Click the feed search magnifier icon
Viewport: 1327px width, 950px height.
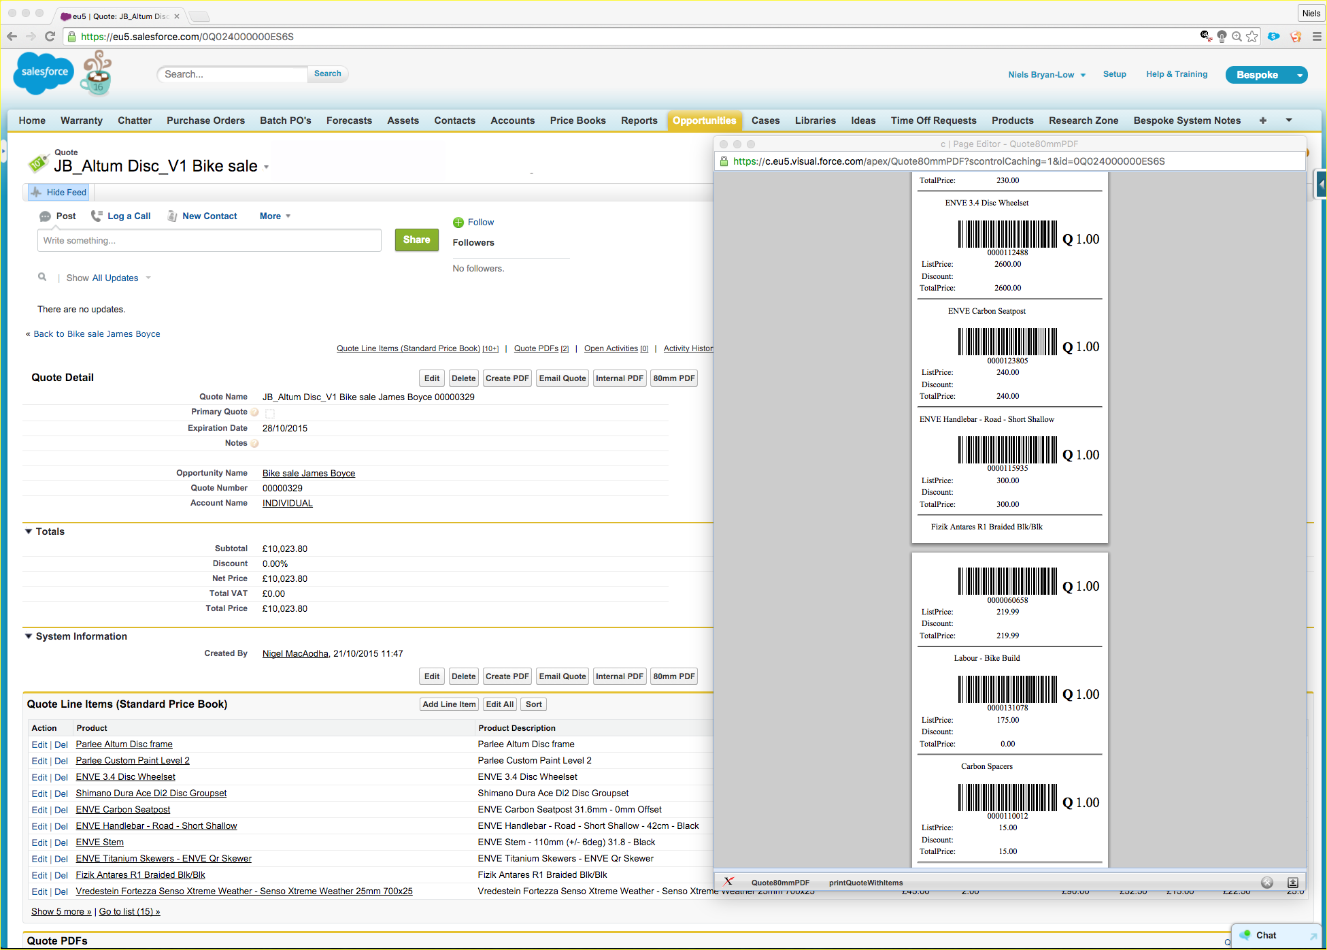[42, 277]
